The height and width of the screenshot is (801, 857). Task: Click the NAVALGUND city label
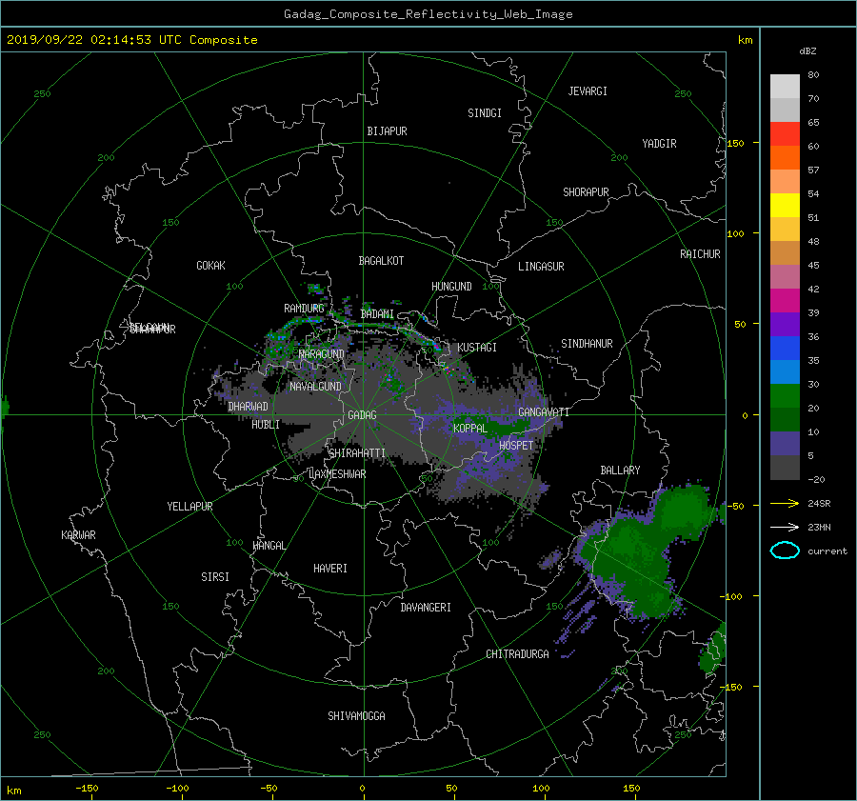coord(315,386)
